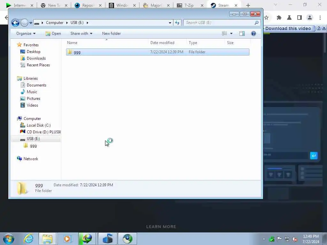327x245 pixels.
Task: Open Windows Explorer taskbar icon
Action: [47, 239]
